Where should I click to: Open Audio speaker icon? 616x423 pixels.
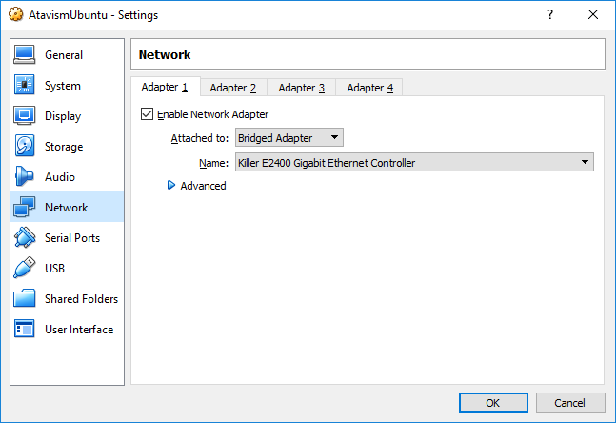click(x=25, y=177)
